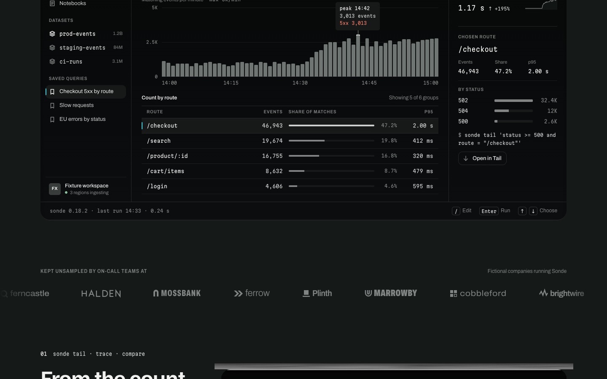
Task: Click bookmark icon beside EU errors by status
Action: coord(52,119)
